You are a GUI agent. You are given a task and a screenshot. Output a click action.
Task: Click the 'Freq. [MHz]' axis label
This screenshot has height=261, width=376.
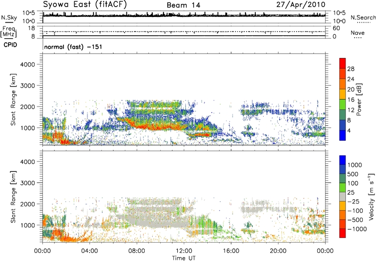[x=9, y=32]
